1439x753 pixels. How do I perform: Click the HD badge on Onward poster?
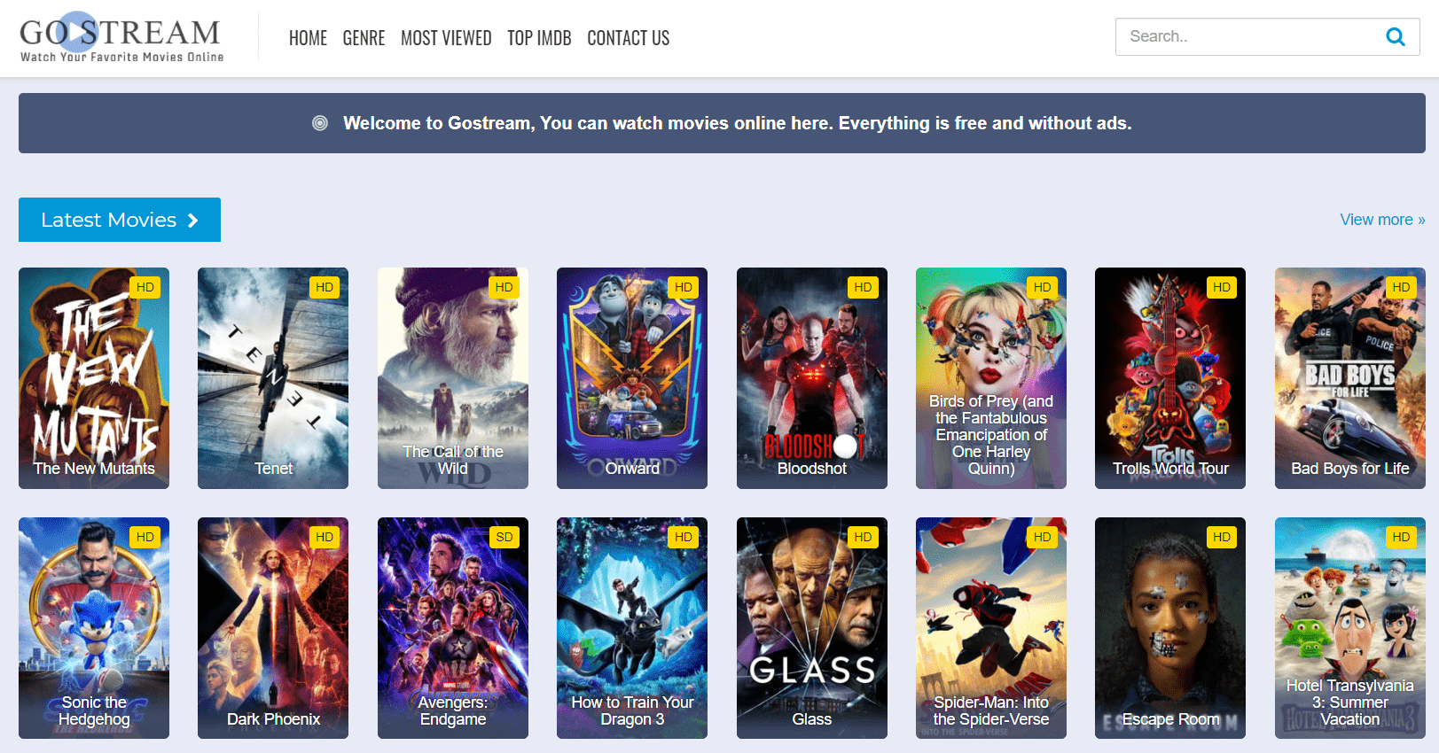(684, 287)
